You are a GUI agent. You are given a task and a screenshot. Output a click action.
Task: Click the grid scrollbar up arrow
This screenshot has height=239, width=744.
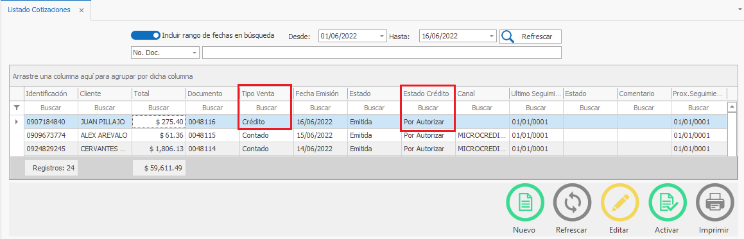732,106
